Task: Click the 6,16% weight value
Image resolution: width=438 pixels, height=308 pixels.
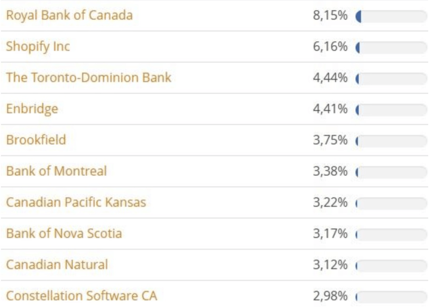Action: point(330,47)
